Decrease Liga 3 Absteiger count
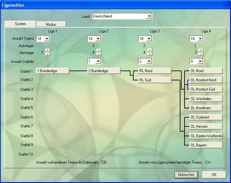Viewport: 231px width, 183px height. pyautogui.click(x=150, y=54)
